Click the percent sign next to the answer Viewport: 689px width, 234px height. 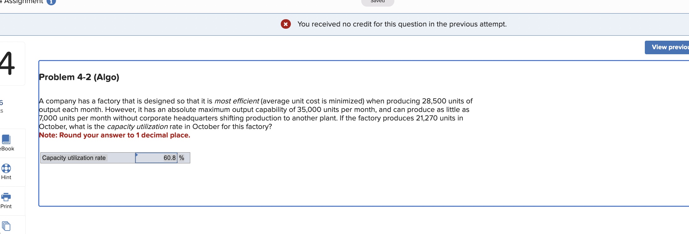coord(182,158)
